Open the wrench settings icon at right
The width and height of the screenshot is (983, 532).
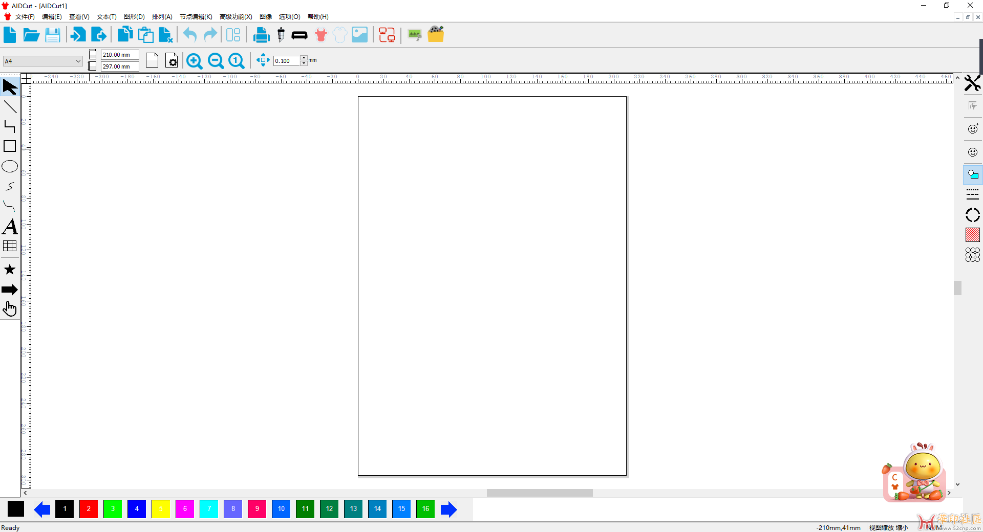pos(972,83)
